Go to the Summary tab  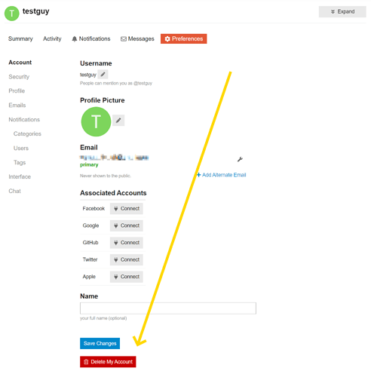(20, 38)
